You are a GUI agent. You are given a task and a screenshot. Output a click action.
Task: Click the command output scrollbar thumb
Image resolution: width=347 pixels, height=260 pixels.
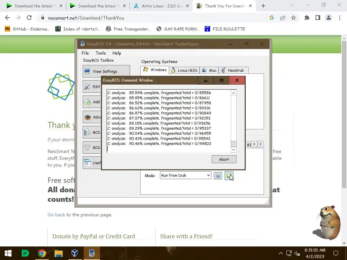tap(233, 144)
